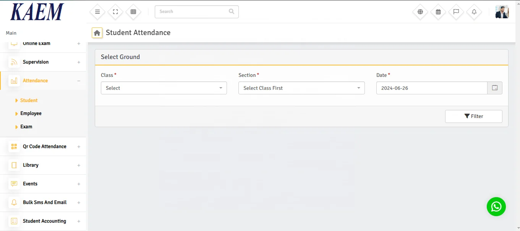Click the Date field showing 2024-06-26
This screenshot has width=520, height=231.
432,88
